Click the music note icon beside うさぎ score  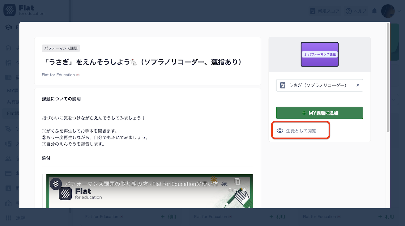pyautogui.click(x=282, y=85)
